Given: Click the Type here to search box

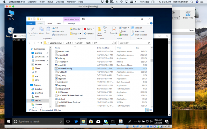Looking at the screenshot, I should (x=38, y=121).
